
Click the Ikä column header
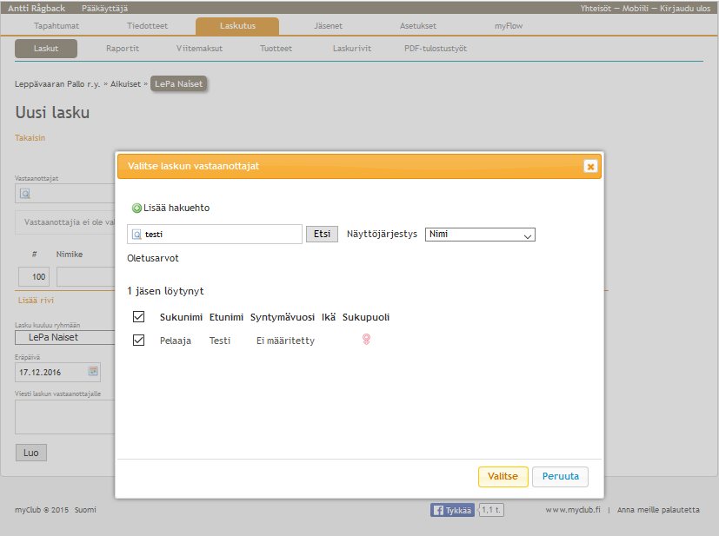[x=329, y=317]
